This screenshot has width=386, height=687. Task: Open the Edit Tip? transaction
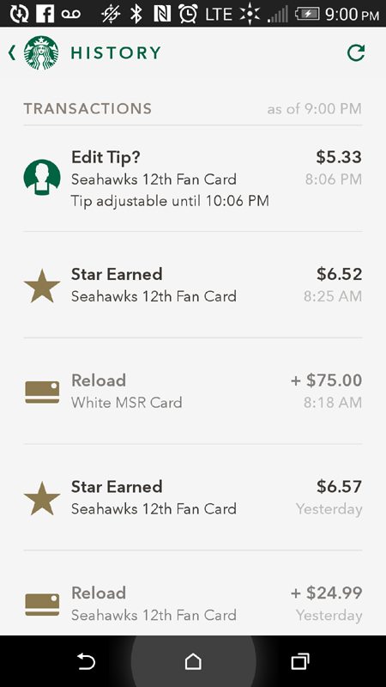(193, 179)
